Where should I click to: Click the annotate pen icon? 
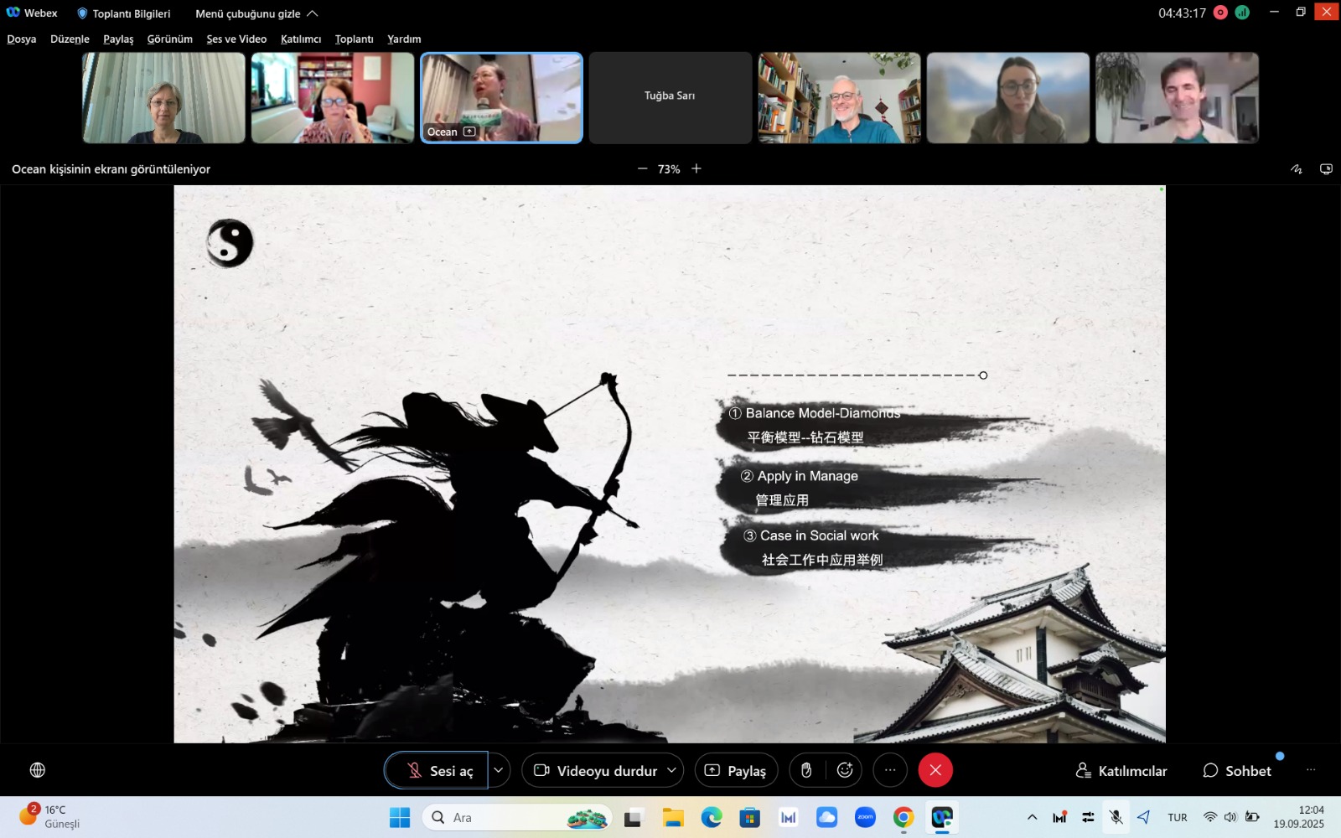pos(1297,169)
